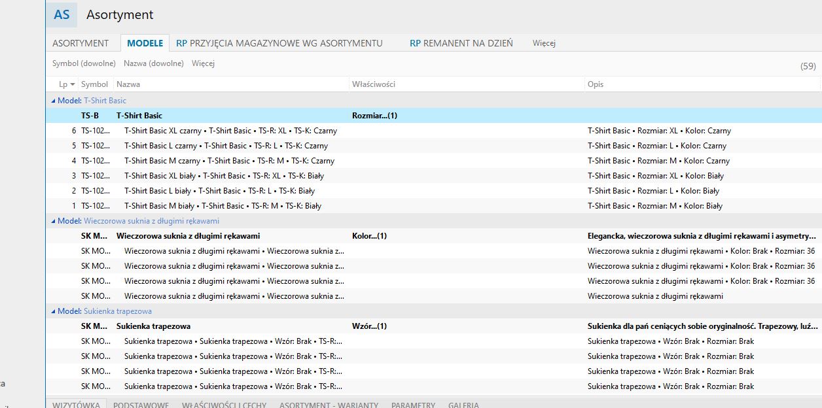822x408 pixels.
Task: Click Więcej next to the report tabs
Action: coord(544,43)
